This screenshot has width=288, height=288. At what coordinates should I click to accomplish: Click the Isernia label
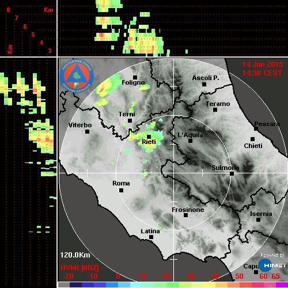click(261, 214)
